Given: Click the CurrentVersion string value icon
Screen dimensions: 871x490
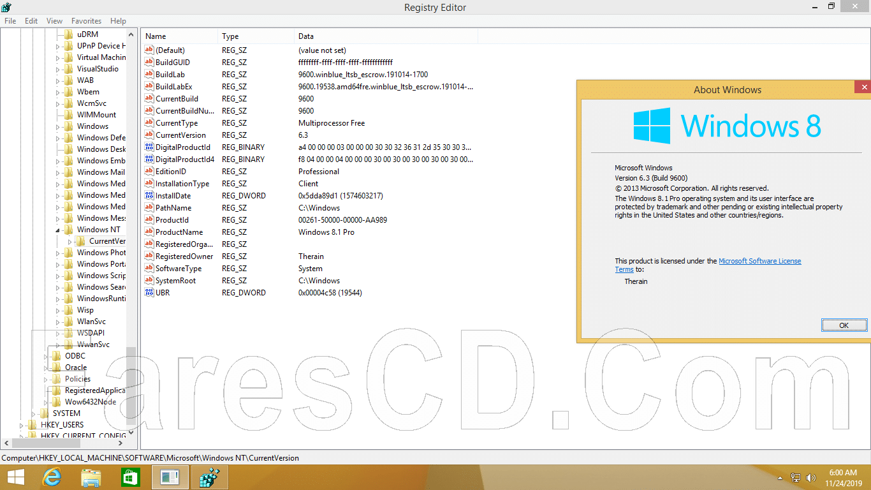Looking at the screenshot, I should 149,135.
